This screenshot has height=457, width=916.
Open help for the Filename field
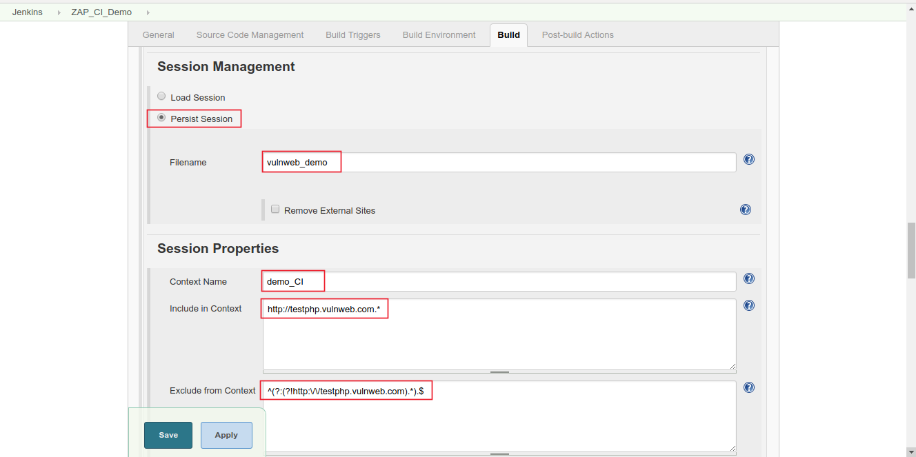pyautogui.click(x=748, y=159)
